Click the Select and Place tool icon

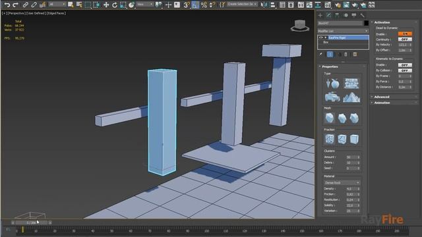[131, 5]
